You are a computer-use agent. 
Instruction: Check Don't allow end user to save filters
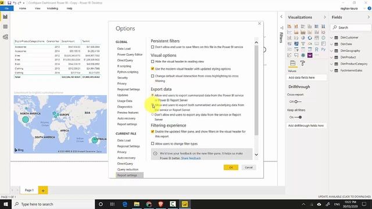pos(152,47)
